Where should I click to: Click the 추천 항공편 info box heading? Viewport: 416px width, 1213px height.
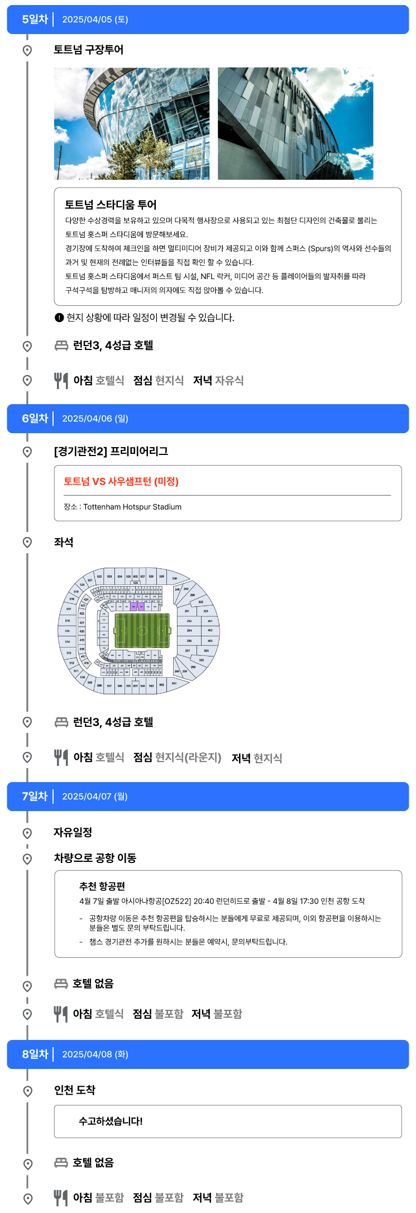(x=102, y=886)
